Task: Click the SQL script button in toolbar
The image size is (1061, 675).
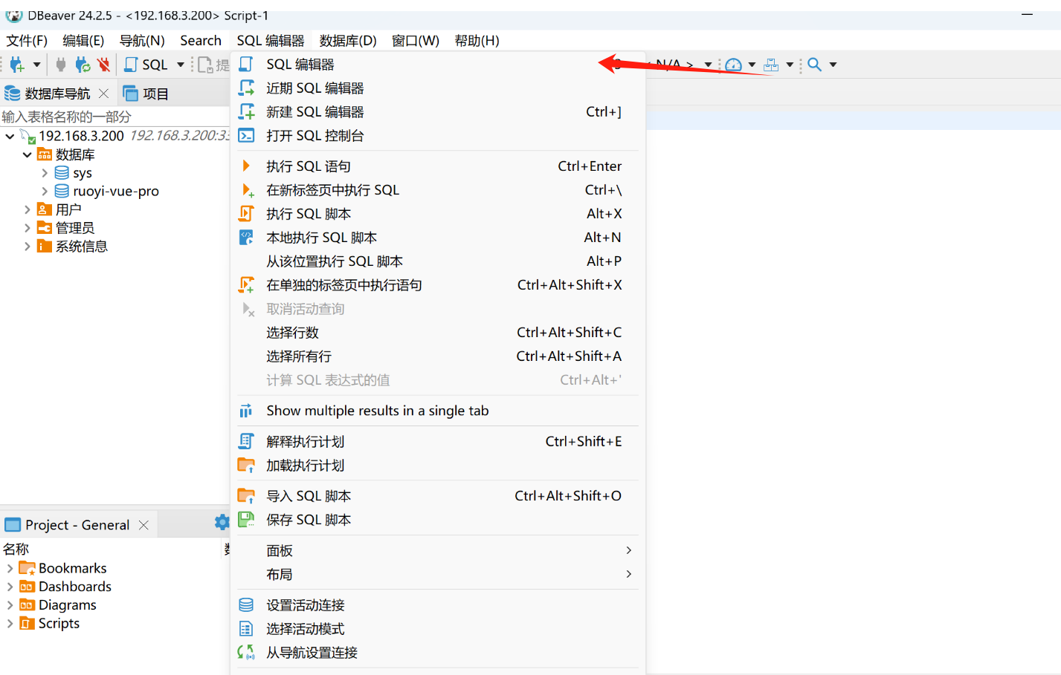Action: (x=146, y=65)
